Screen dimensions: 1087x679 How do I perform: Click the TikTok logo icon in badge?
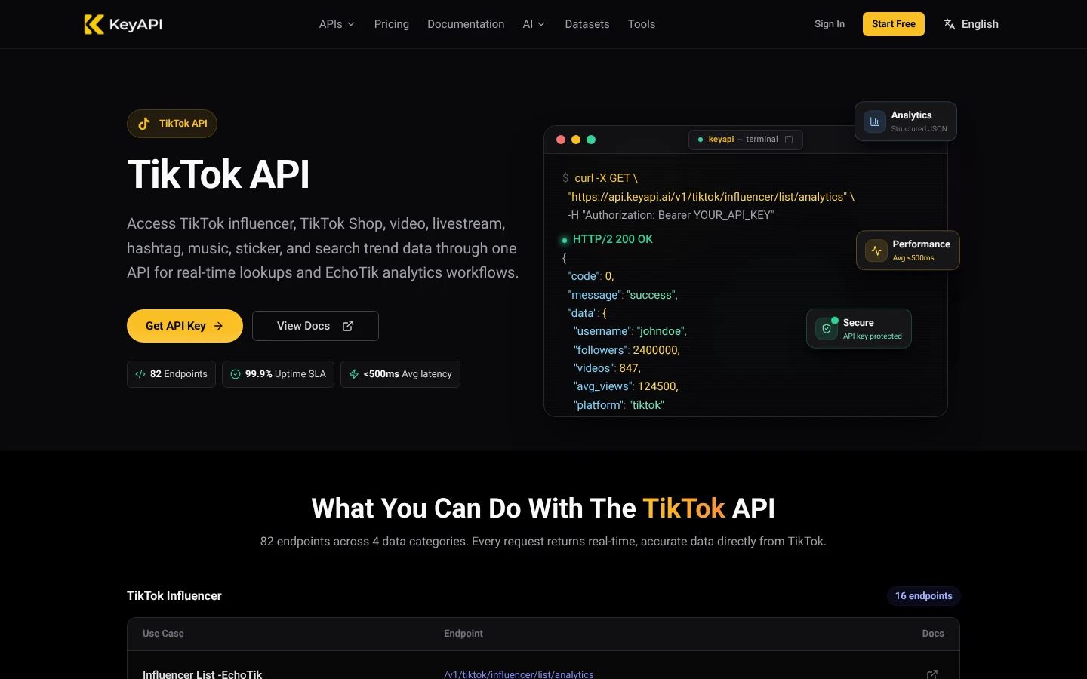144,124
